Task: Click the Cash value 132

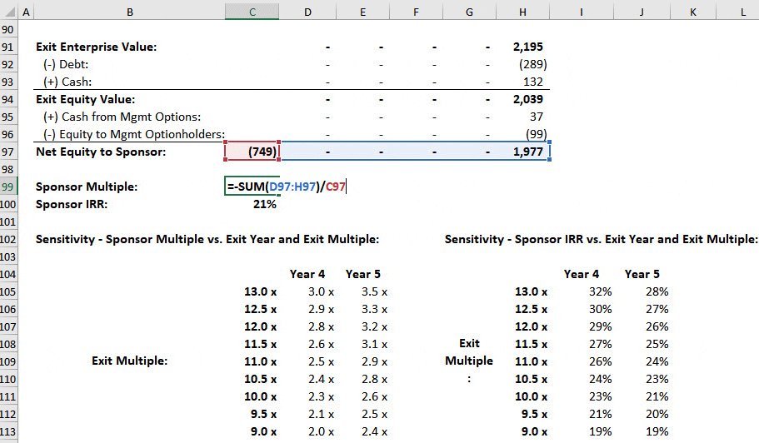Action: pyautogui.click(x=533, y=82)
